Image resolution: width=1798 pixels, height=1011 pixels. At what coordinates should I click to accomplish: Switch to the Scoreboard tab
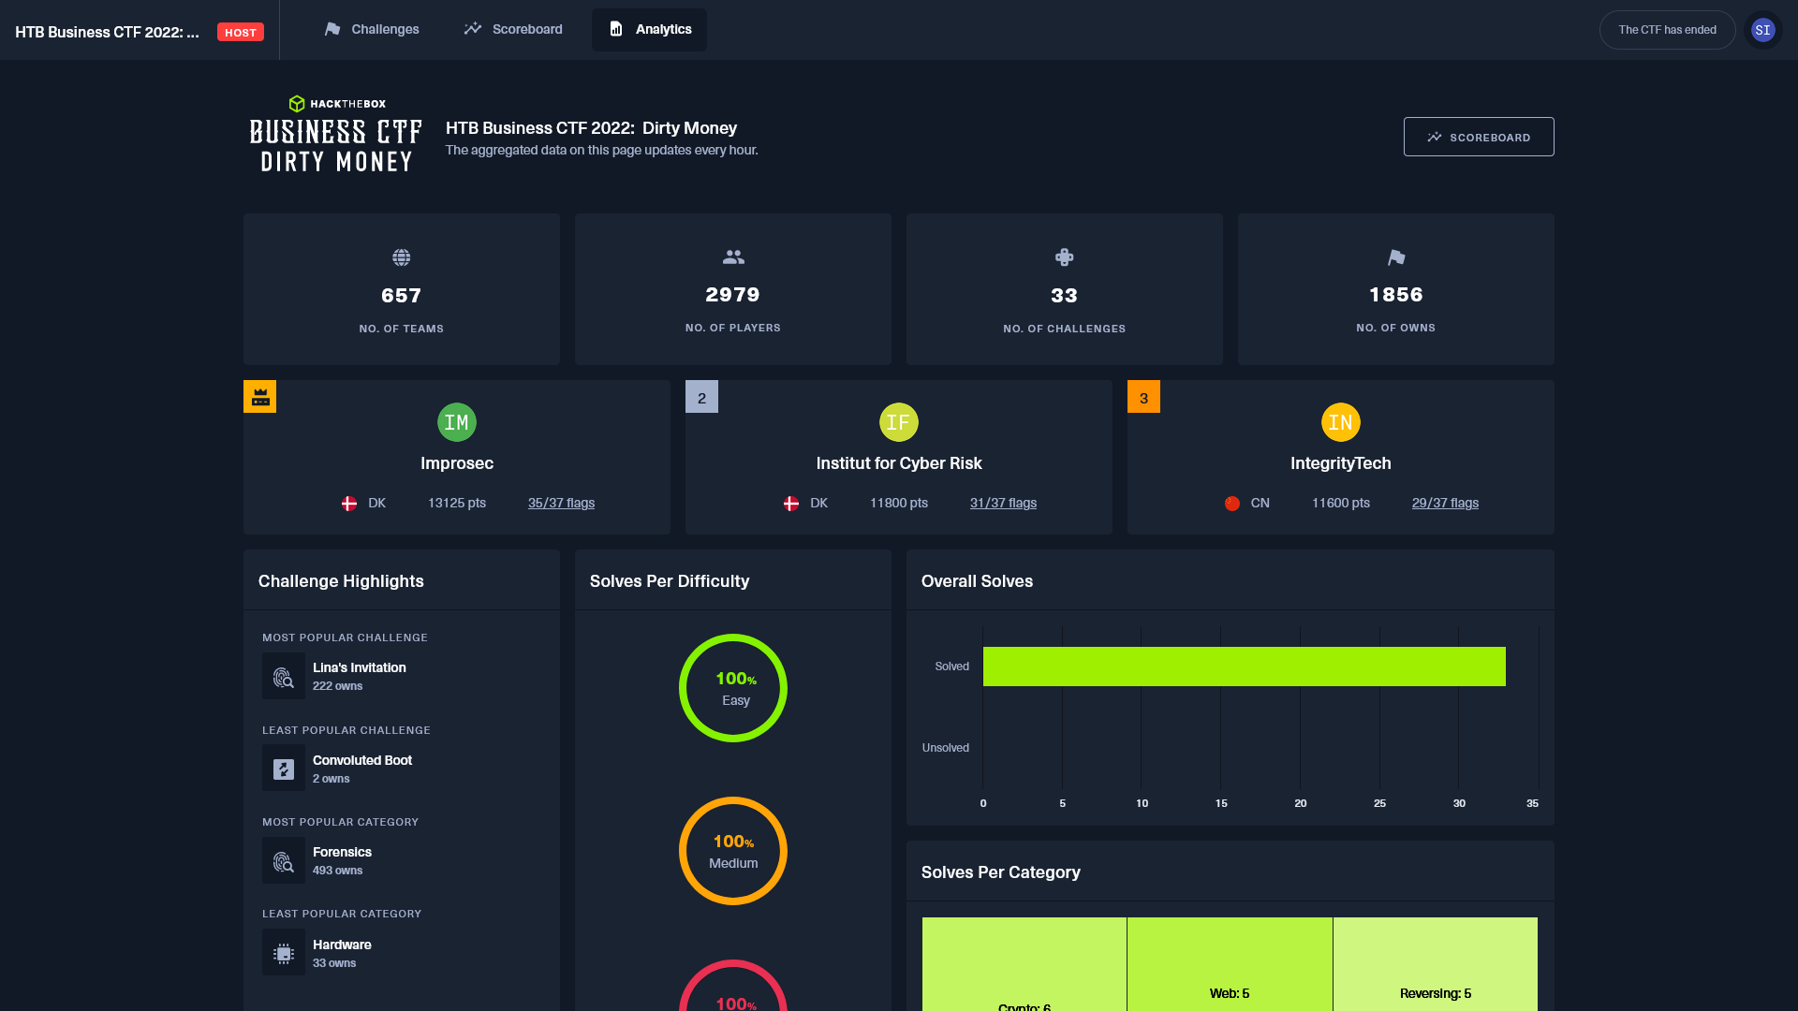pyautogui.click(x=512, y=29)
